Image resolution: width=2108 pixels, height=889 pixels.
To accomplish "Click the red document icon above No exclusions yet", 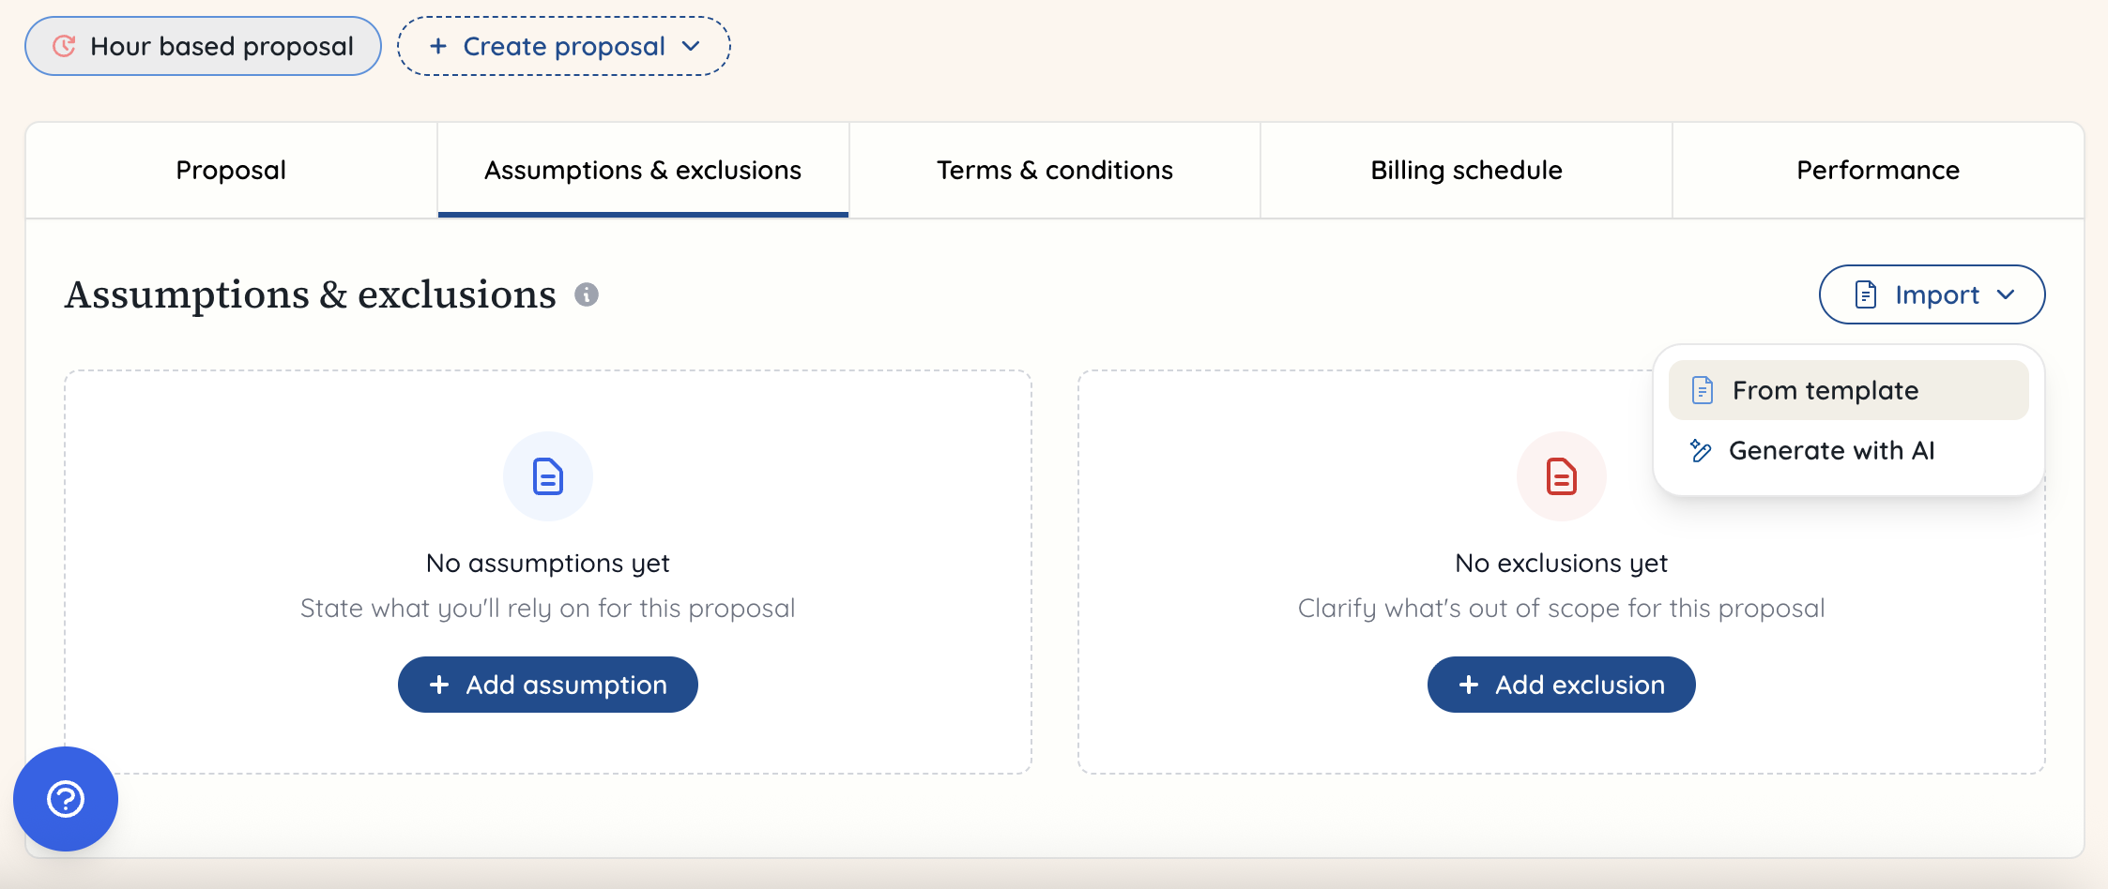I will (1560, 475).
